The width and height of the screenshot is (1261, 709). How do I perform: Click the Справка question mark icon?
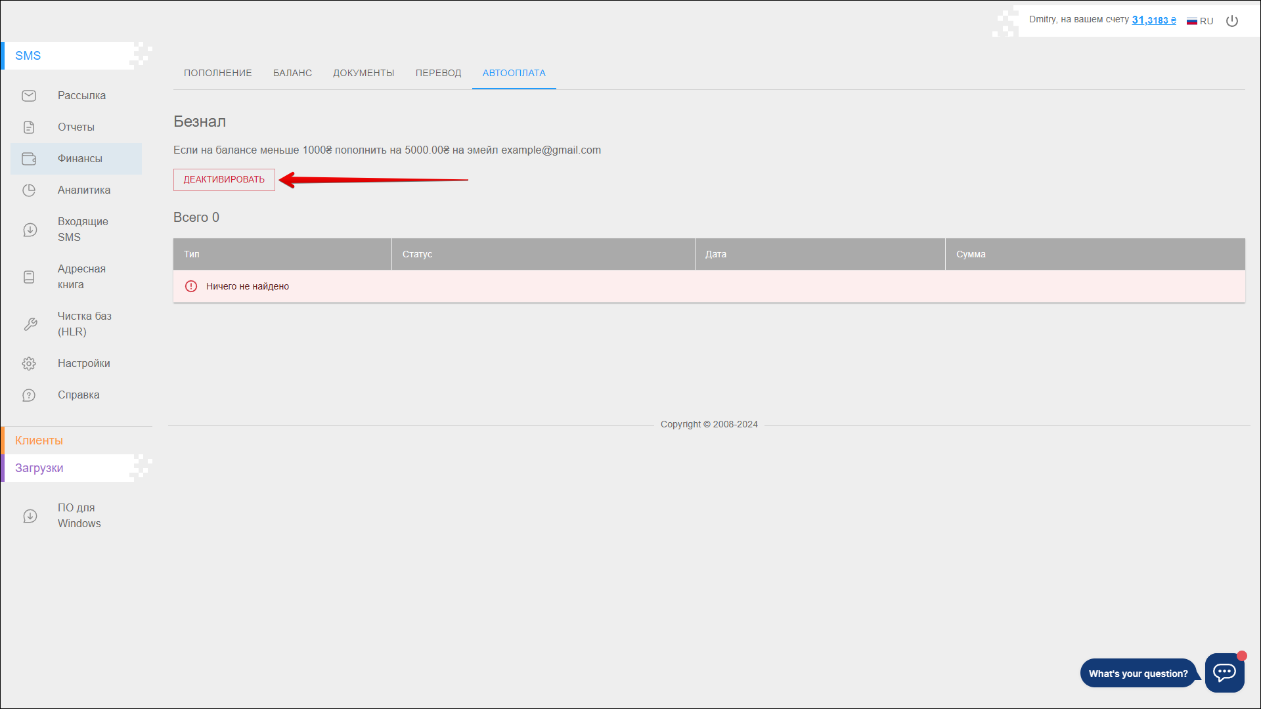click(x=29, y=395)
